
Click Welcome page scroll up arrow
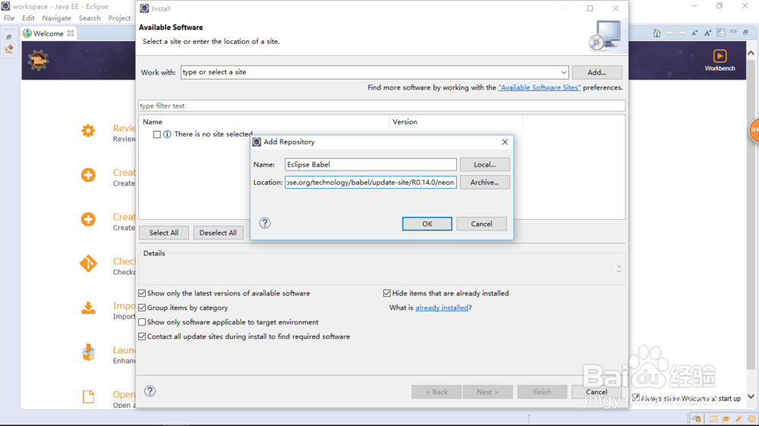click(x=751, y=52)
